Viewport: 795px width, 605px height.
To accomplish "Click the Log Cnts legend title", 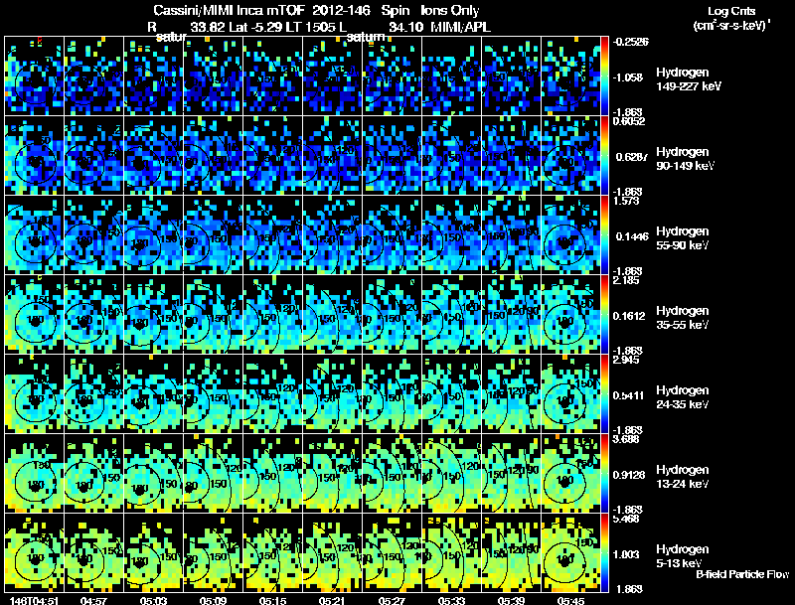I will [x=731, y=11].
